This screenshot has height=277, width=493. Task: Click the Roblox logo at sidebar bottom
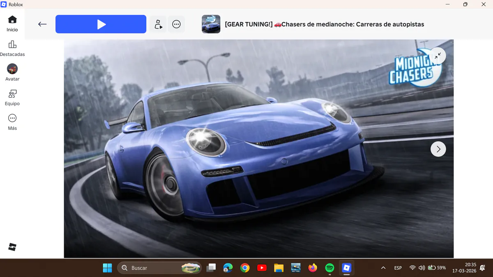[12, 247]
